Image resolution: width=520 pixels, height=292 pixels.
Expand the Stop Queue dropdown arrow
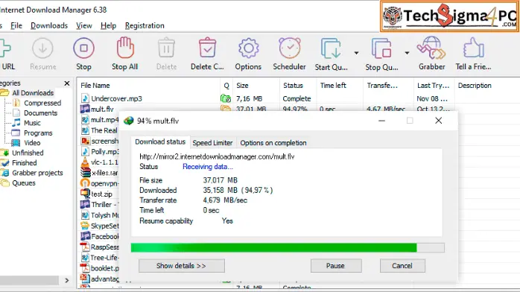click(x=407, y=53)
